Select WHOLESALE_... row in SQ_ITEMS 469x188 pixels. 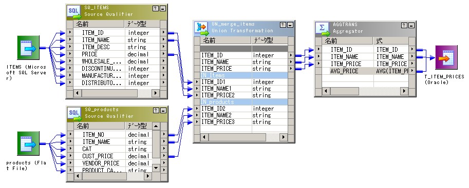coord(117,61)
